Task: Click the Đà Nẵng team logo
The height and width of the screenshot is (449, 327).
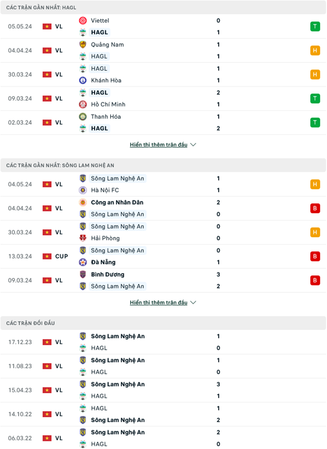Action: pyautogui.click(x=83, y=262)
